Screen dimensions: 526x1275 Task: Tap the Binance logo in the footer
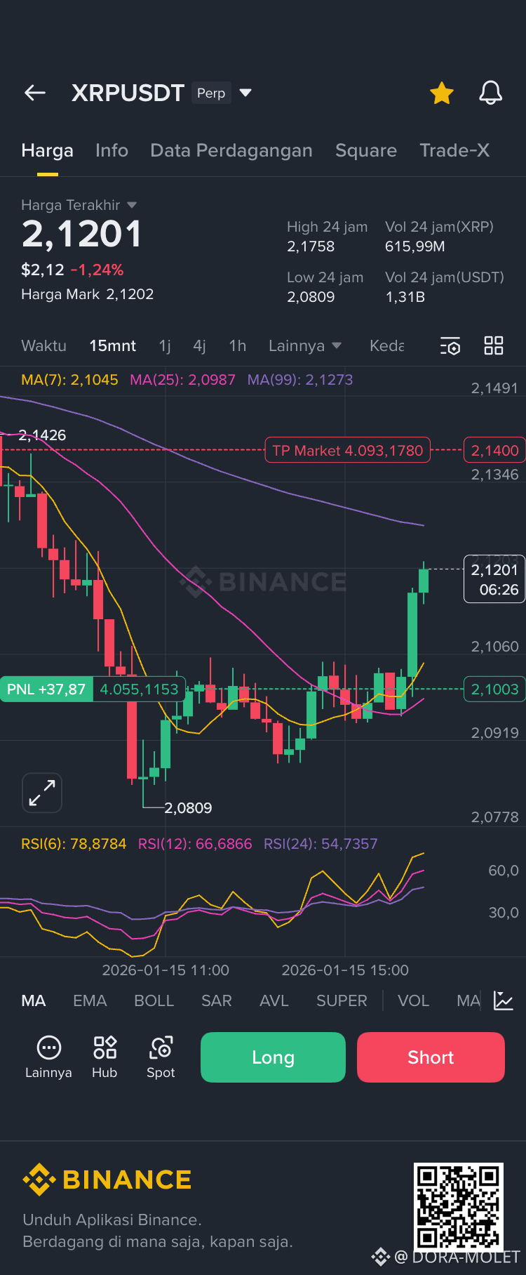point(107,1180)
